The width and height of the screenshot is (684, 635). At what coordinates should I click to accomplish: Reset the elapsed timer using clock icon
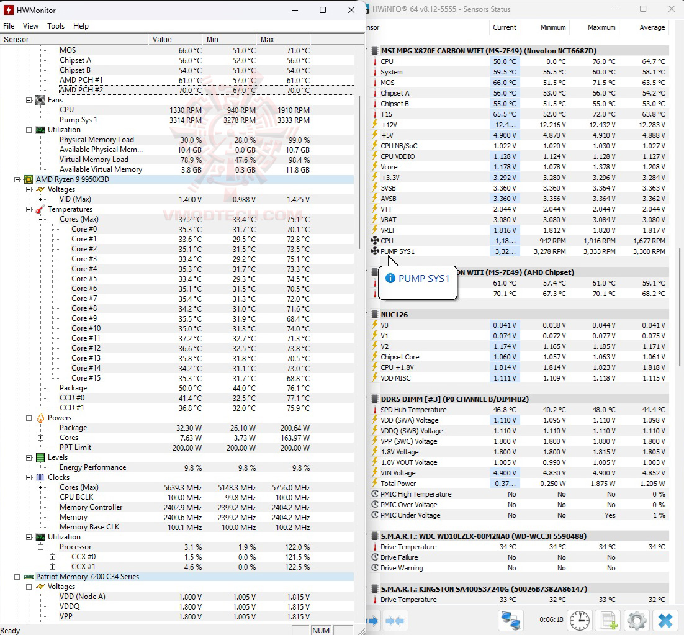580,620
